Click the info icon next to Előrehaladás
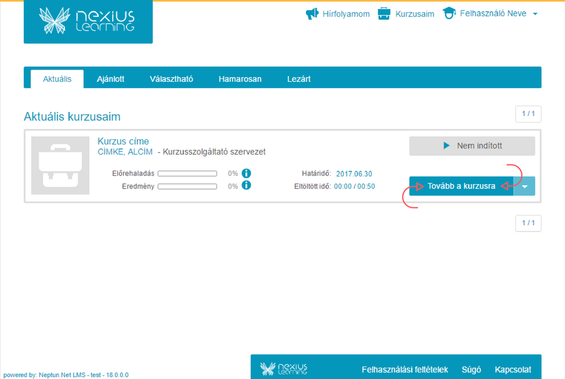The width and height of the screenshot is (565, 379). click(x=247, y=173)
